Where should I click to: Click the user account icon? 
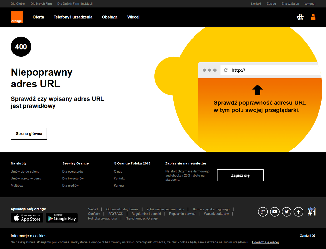coord(313,17)
